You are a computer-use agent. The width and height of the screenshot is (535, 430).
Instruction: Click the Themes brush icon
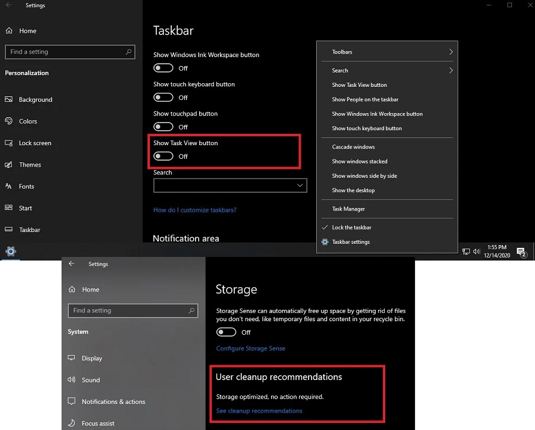8,165
